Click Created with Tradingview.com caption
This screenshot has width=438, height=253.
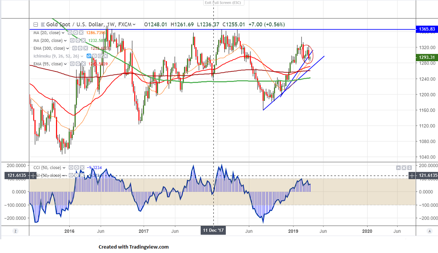pyautogui.click(x=134, y=247)
